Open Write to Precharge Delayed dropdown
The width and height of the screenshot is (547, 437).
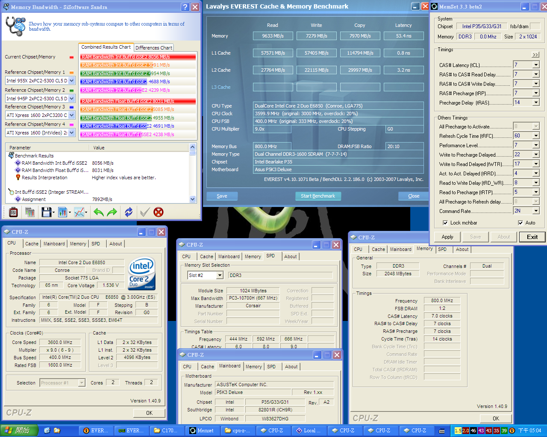(x=536, y=154)
